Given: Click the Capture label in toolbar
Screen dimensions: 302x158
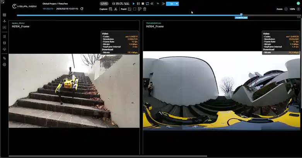Looking at the screenshot, I should pos(103,9).
